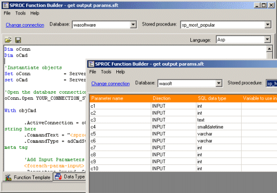The image size is (277, 193).
Task: Click the front window title bar app icon
Action: tap(91, 64)
